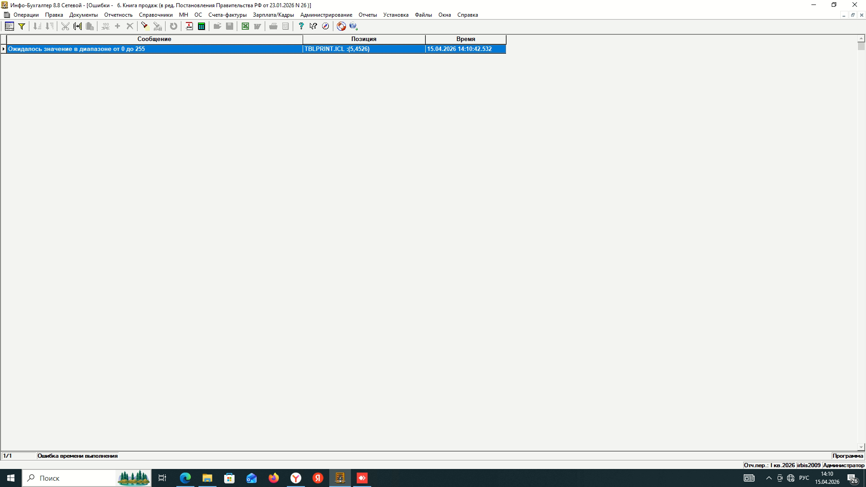Click the Время column header

[x=465, y=39]
